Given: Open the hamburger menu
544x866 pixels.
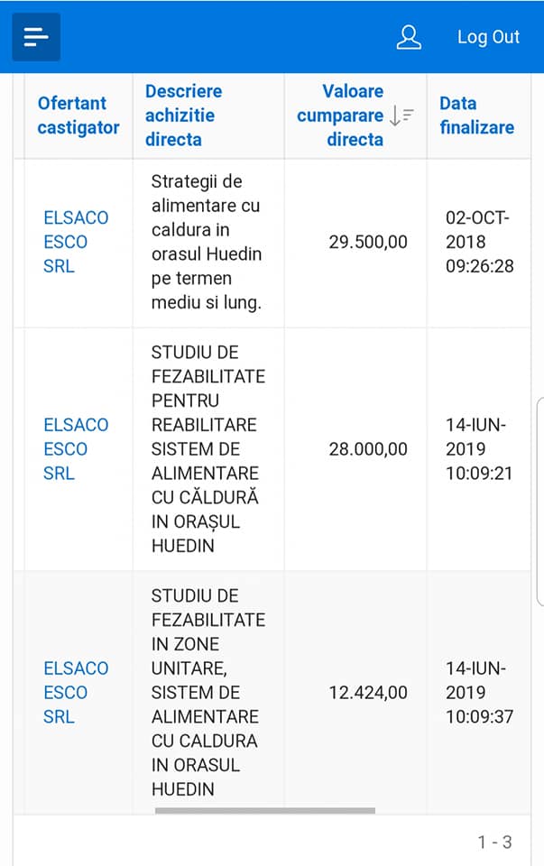Looking at the screenshot, I should coord(36,37).
